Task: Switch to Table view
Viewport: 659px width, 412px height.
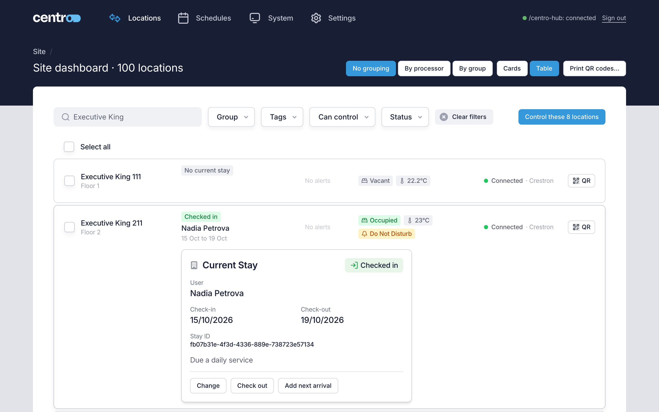Action: click(544, 68)
